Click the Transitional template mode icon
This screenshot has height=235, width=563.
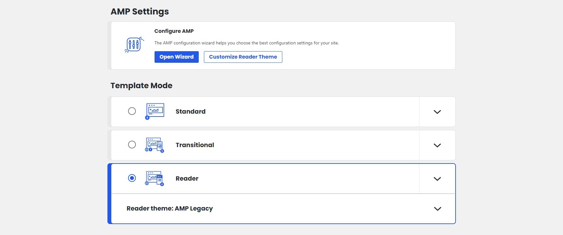[x=155, y=145]
